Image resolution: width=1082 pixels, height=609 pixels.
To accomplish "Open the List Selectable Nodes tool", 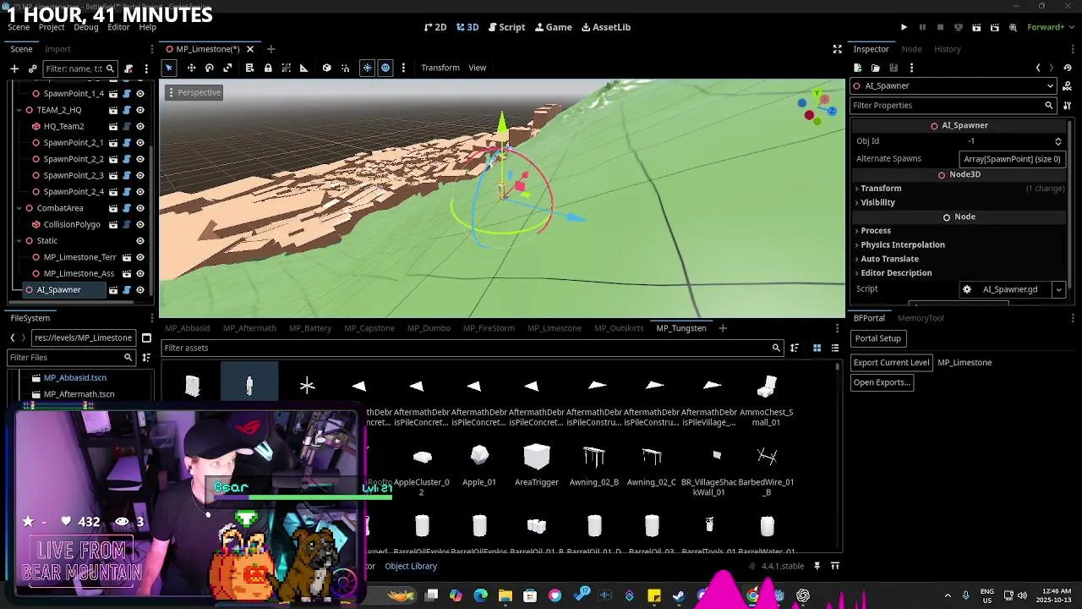I will coord(249,68).
